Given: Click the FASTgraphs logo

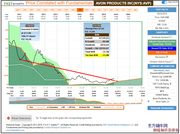Looking at the screenshot, I should point(14,4).
